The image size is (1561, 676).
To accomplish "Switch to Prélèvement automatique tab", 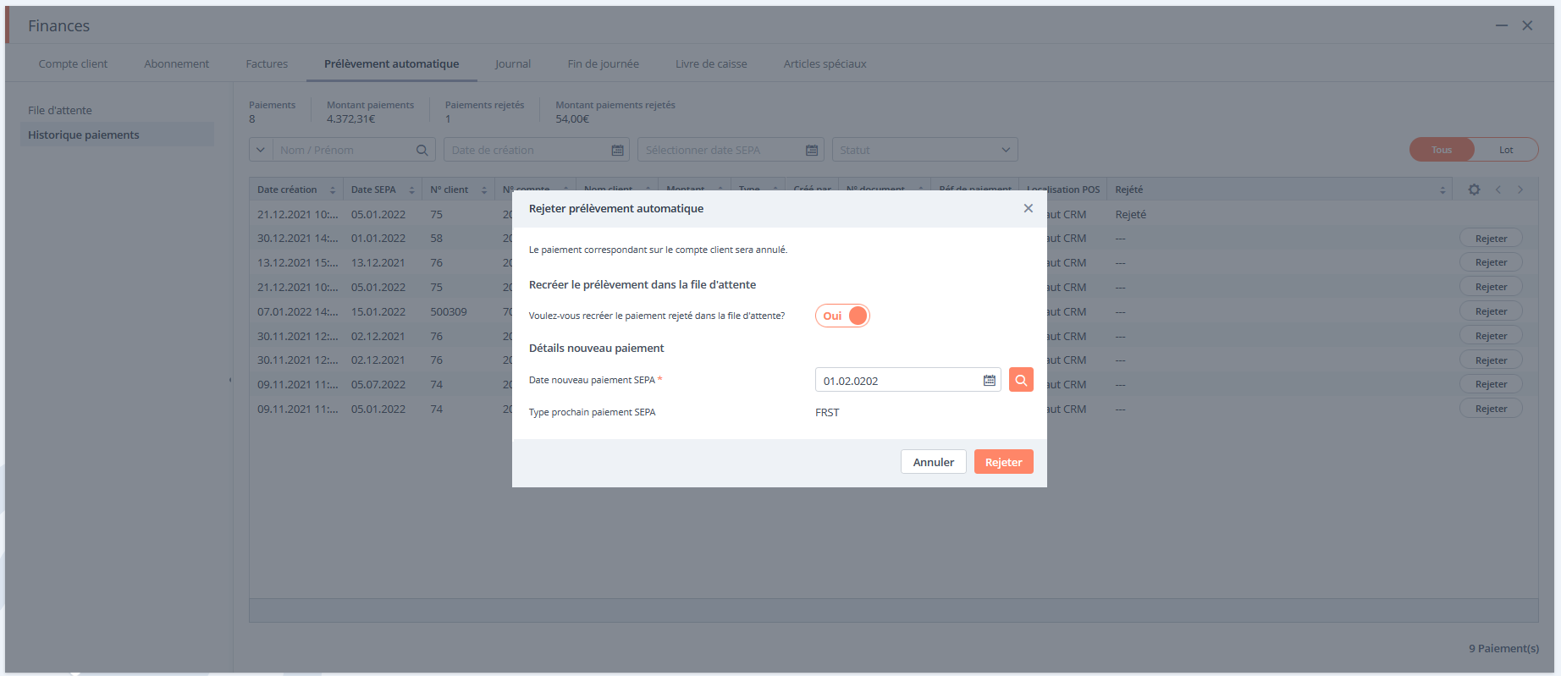I will pyautogui.click(x=391, y=63).
